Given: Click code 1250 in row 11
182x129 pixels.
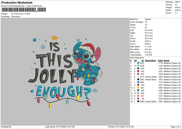Looking at the screenshot, I should 160,90.
